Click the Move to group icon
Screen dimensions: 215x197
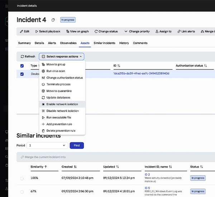coord(43,64)
